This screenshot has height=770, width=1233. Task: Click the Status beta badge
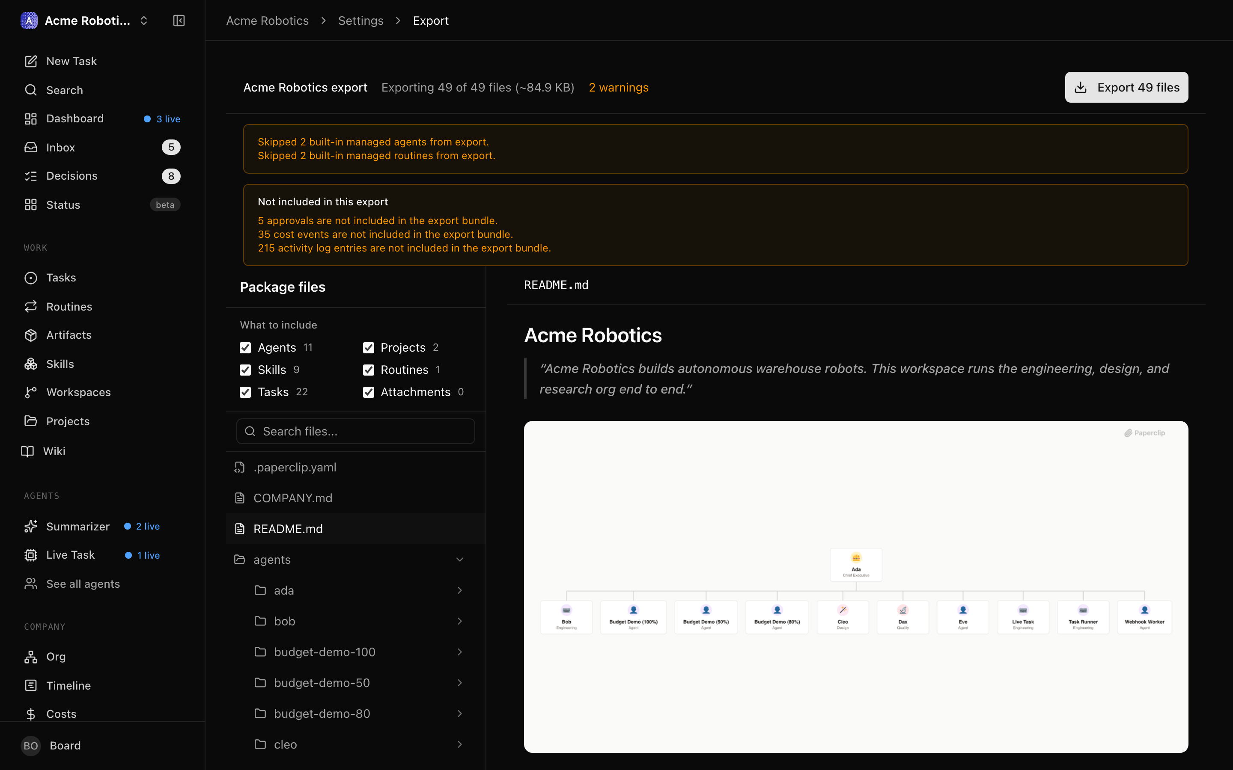[165, 205]
